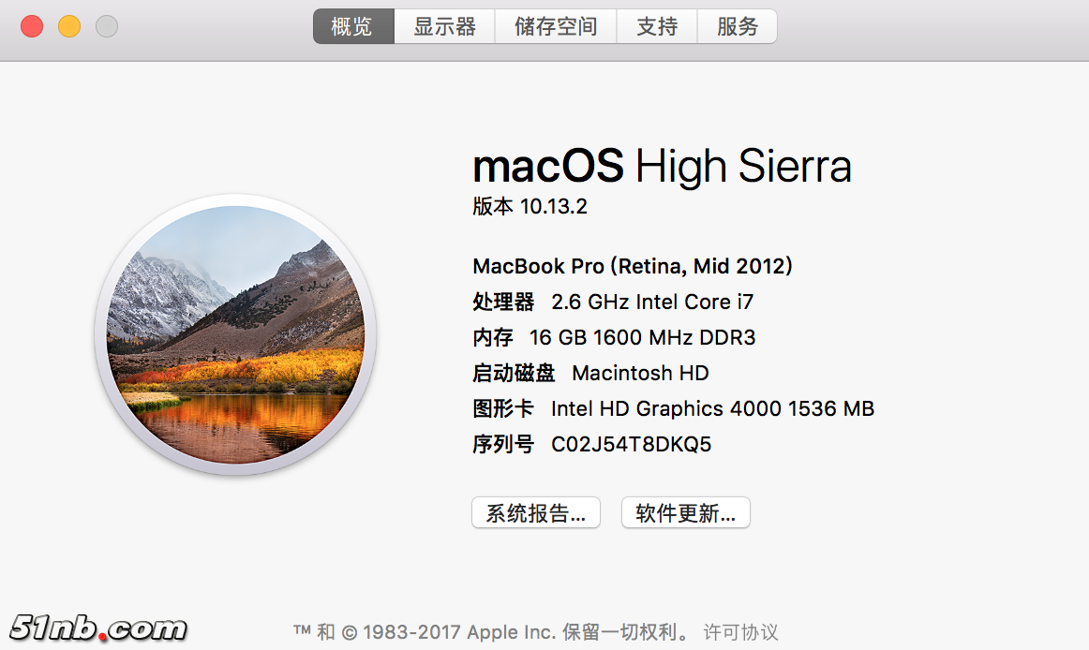Viewport: 1089px width, 650px height.
Task: Click the MacBook Pro (Retina, Mid 2012) model text
Action: (633, 266)
